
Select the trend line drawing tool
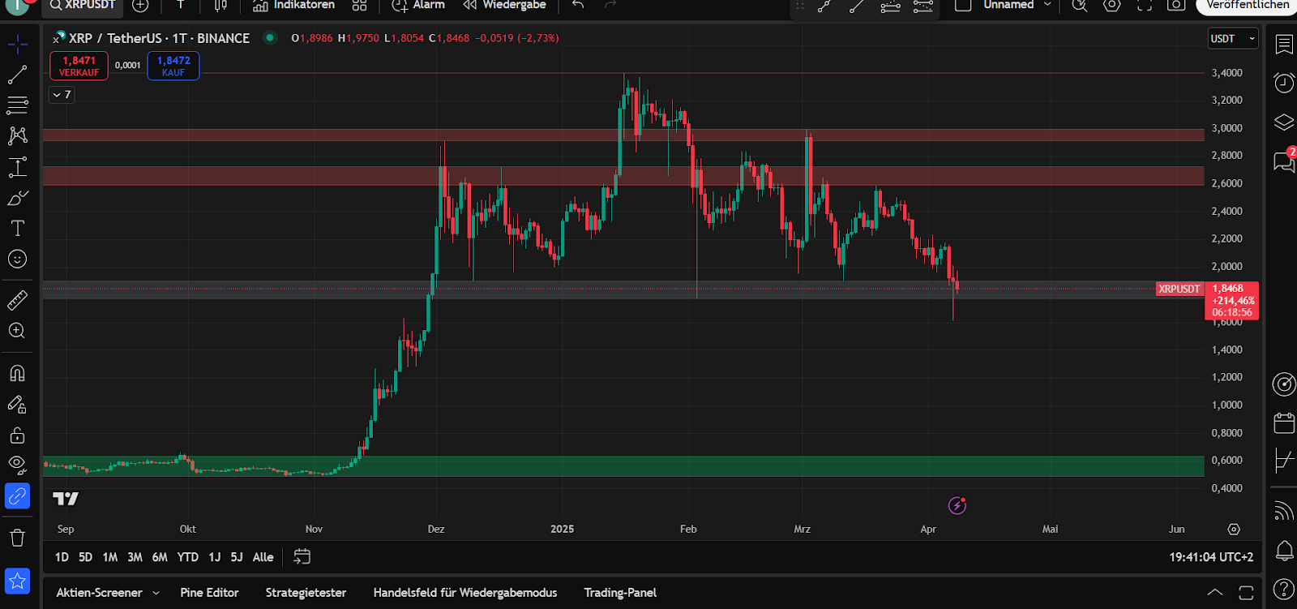[17, 75]
